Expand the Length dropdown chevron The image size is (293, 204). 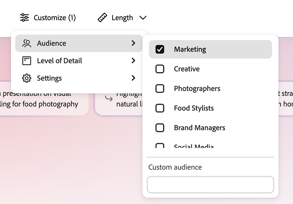(x=143, y=18)
